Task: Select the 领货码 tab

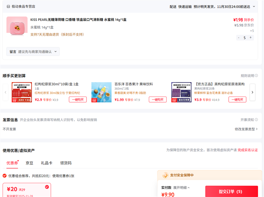Action: pos(66,163)
